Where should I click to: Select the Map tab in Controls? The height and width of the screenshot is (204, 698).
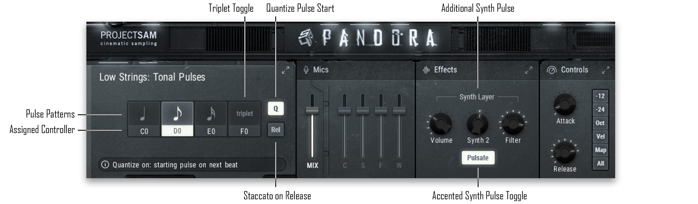pyautogui.click(x=600, y=150)
